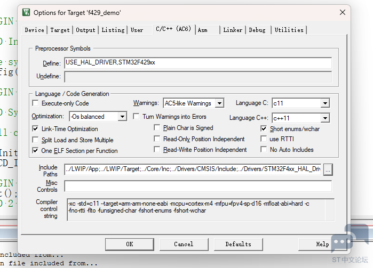The image size is (373, 268).
Task: Check No Auto Includes option
Action: [264, 149]
